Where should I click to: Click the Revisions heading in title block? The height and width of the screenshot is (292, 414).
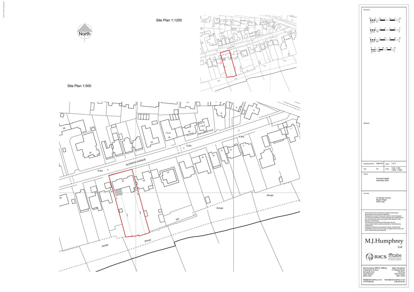(x=367, y=10)
